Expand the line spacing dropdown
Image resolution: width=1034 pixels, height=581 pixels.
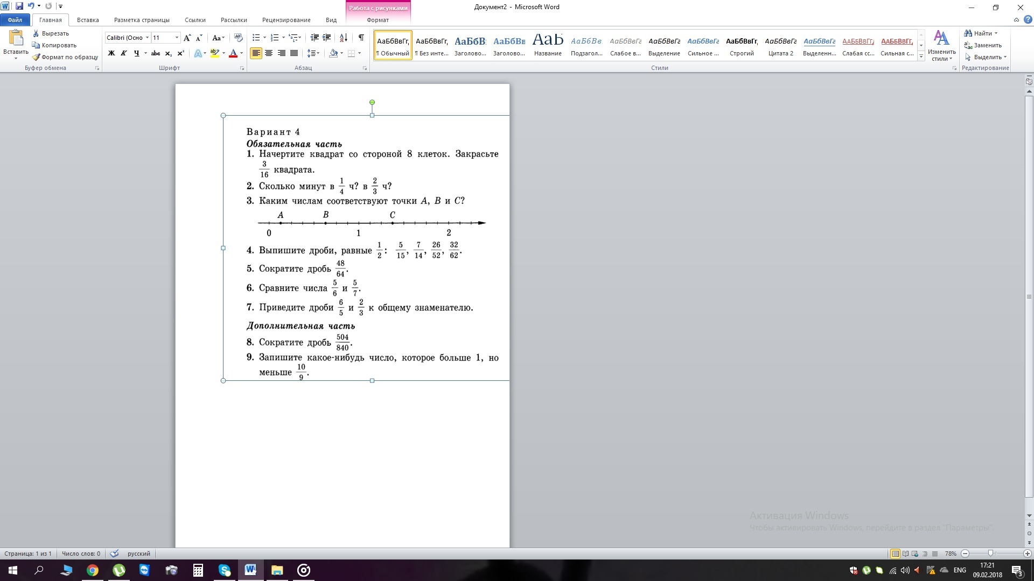(318, 53)
